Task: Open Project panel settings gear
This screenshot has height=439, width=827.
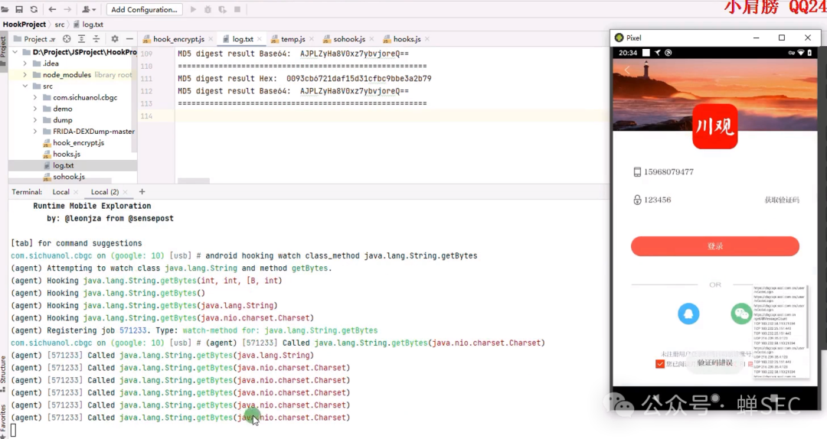Action: click(x=114, y=39)
